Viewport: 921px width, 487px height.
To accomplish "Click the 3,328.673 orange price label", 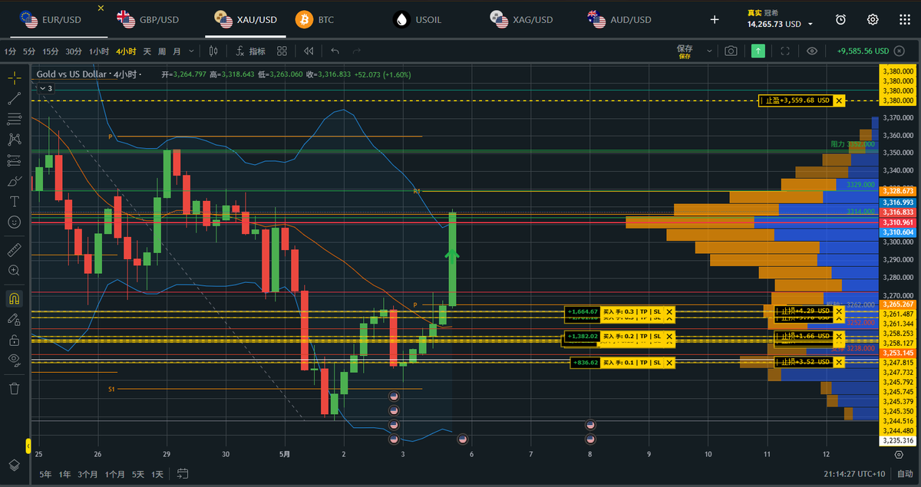I will click(x=898, y=191).
